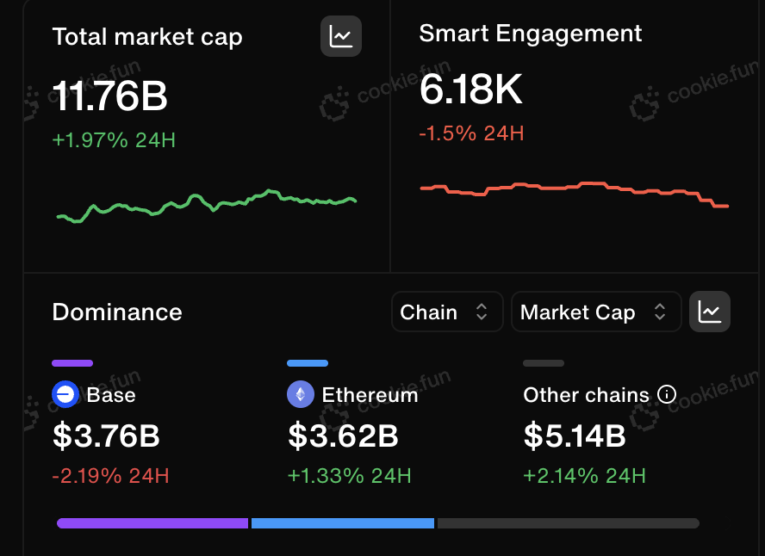Image resolution: width=765 pixels, height=556 pixels.
Task: Click the Market Cap dropdown up-down arrows
Action: coord(660,312)
